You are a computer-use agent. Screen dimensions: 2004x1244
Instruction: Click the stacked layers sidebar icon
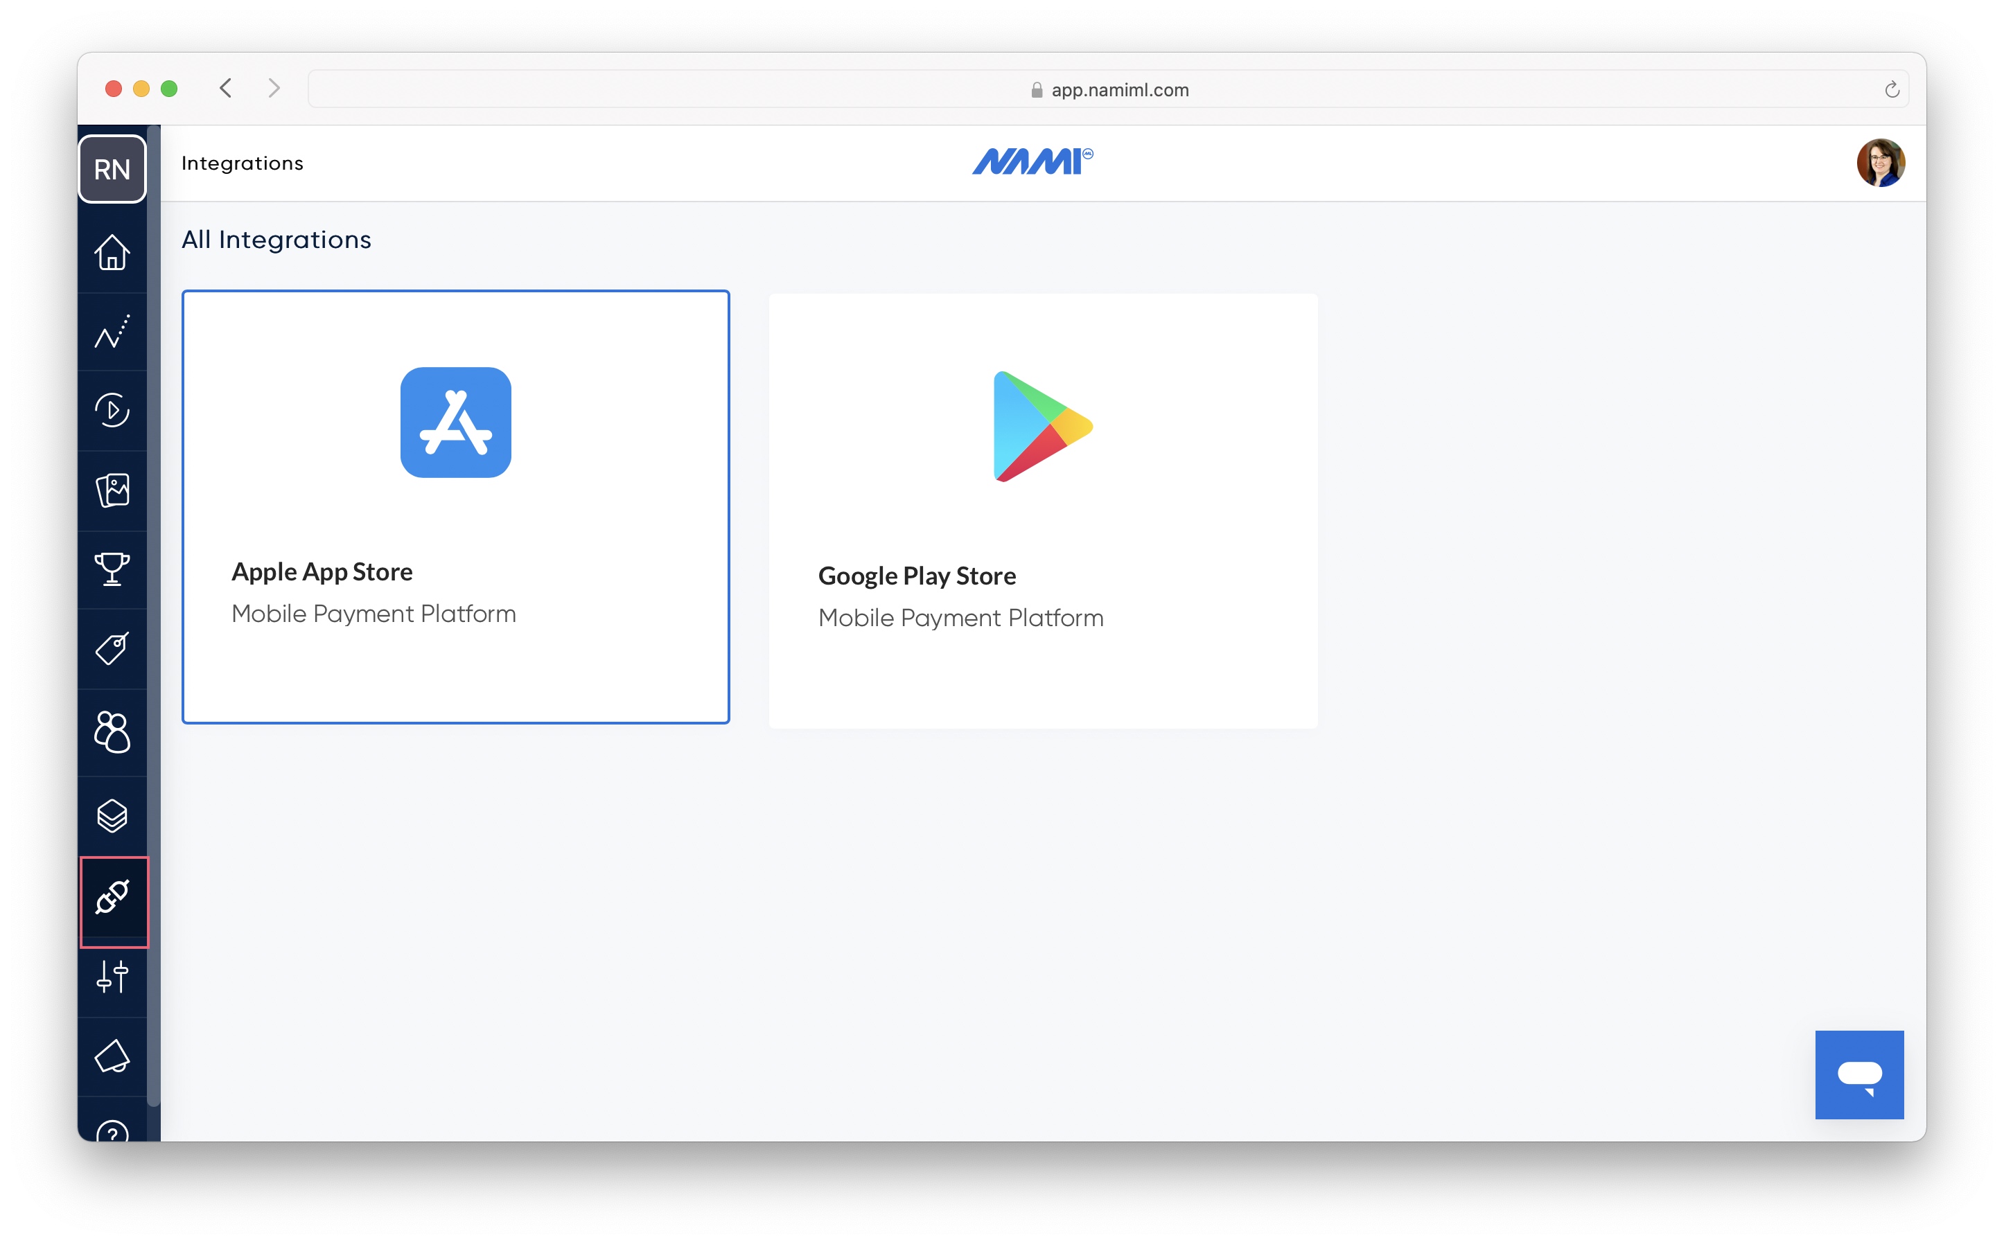pos(112,816)
